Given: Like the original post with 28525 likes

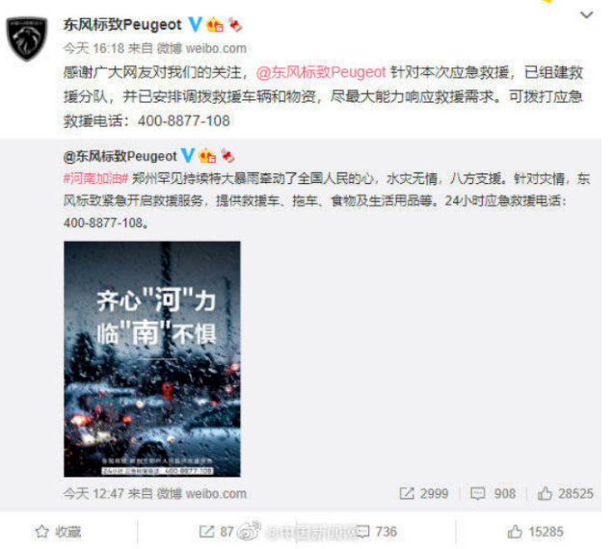Looking at the screenshot, I should 566,493.
